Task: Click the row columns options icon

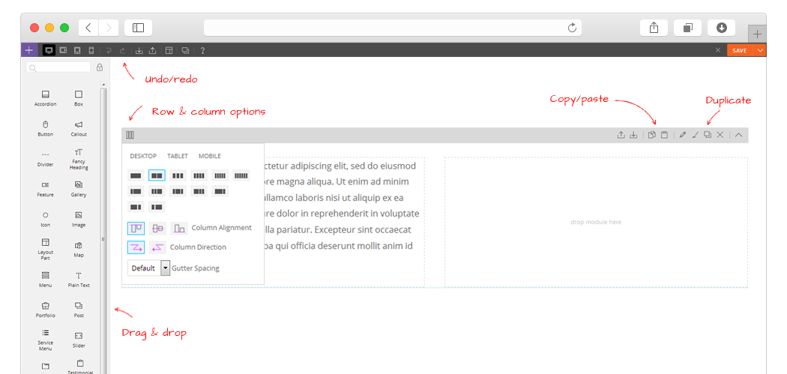Action: tap(130, 135)
